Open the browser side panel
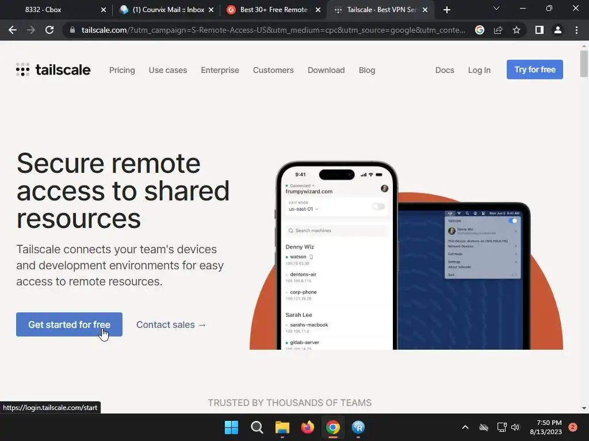Viewport: 589px width, 441px height. [540, 30]
